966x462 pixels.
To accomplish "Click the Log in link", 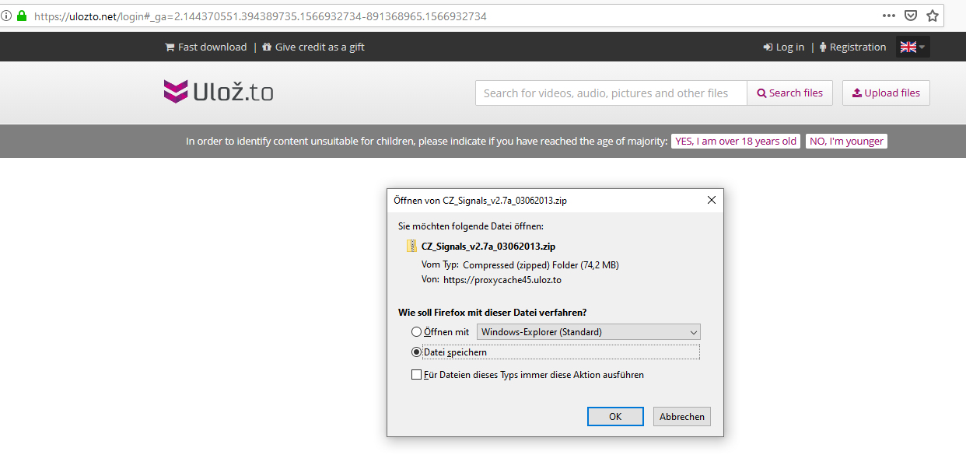I will (x=784, y=47).
